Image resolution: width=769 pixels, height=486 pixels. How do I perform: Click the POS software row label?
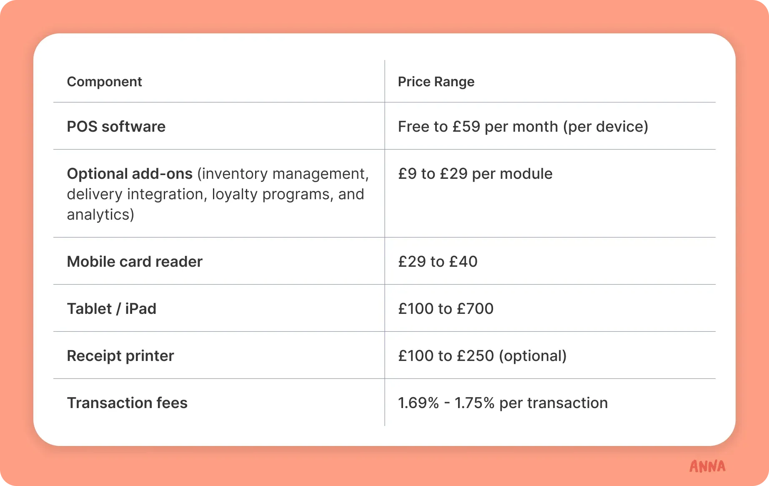116,126
